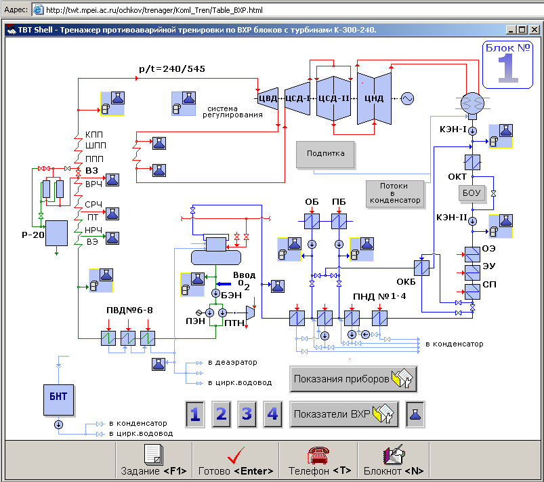Click the address bar URL field

coord(288,9)
